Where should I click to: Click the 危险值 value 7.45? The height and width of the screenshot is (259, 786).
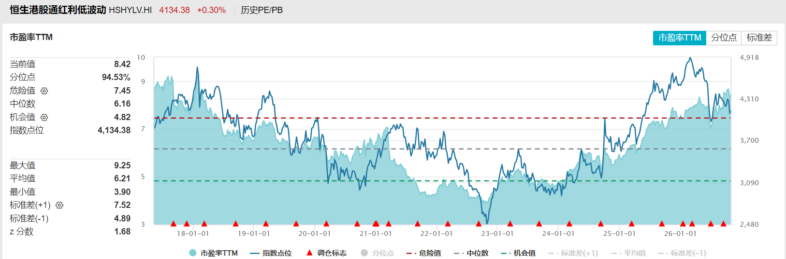pyautogui.click(x=122, y=91)
